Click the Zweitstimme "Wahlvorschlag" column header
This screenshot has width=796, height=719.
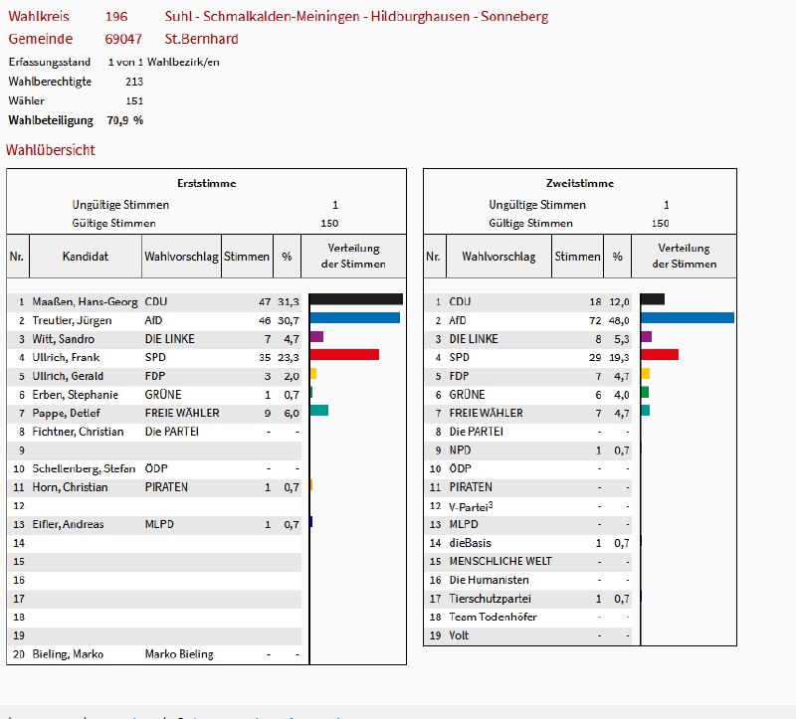[x=498, y=257]
